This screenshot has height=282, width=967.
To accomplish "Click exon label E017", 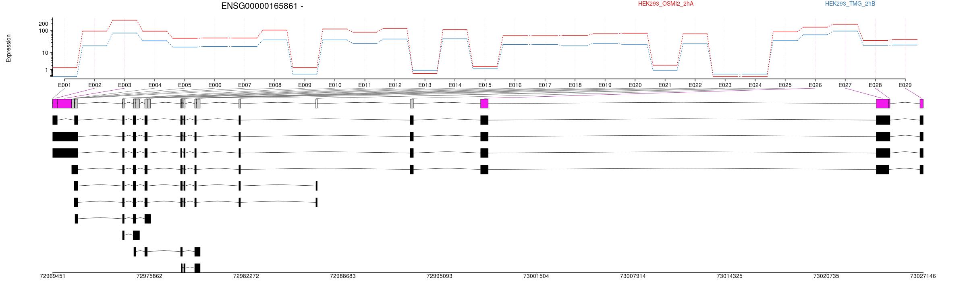I will point(545,85).
